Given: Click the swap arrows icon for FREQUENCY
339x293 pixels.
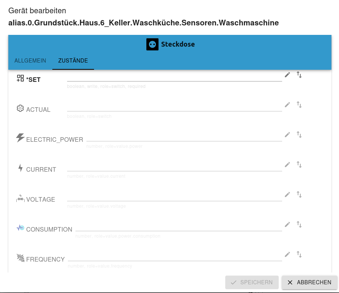Looking at the screenshot, I should pyautogui.click(x=299, y=254).
